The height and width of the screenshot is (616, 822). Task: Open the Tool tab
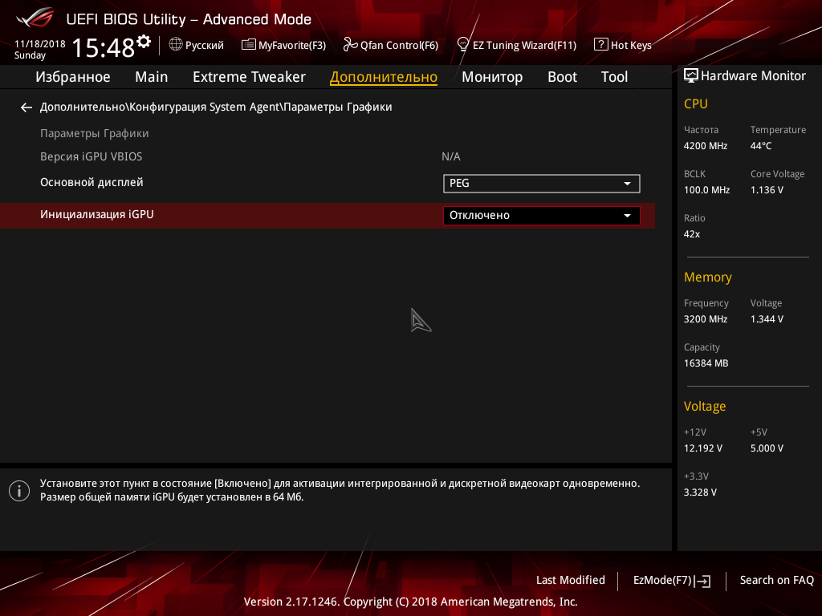pos(614,77)
